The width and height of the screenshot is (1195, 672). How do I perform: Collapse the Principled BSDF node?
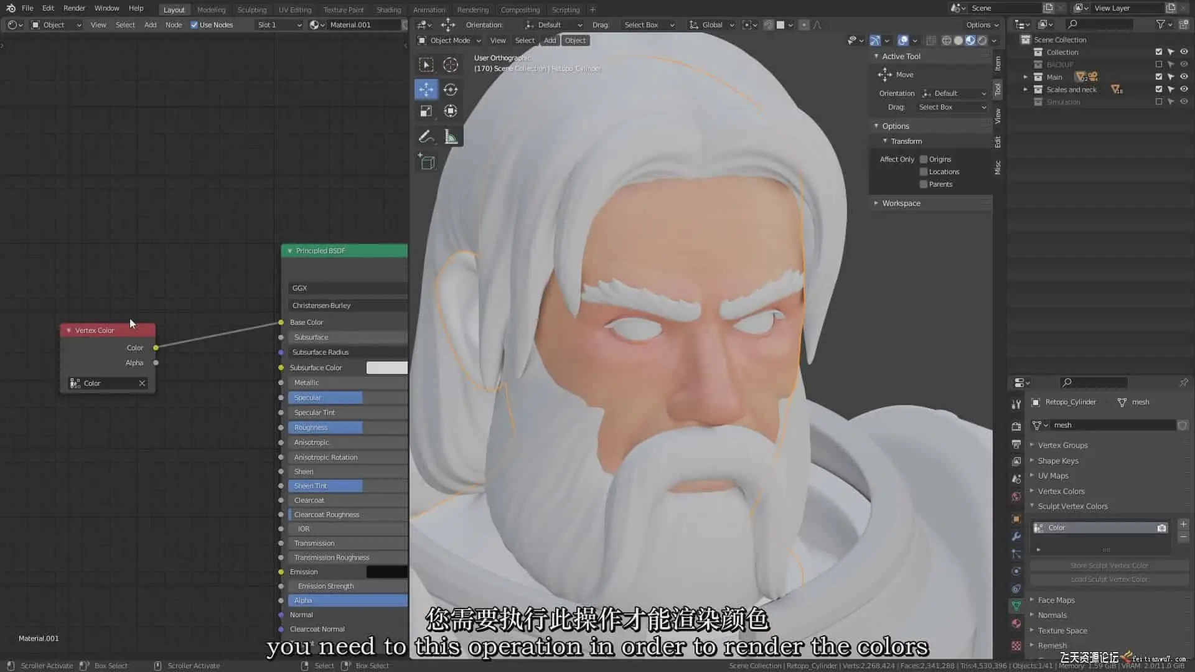pos(290,251)
